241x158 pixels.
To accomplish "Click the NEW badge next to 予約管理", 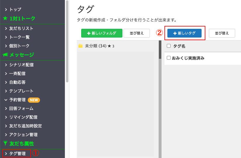I will pyautogui.click(x=34, y=100).
